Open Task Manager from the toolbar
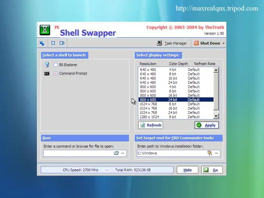The width and height of the screenshot is (264, 198). (172, 43)
